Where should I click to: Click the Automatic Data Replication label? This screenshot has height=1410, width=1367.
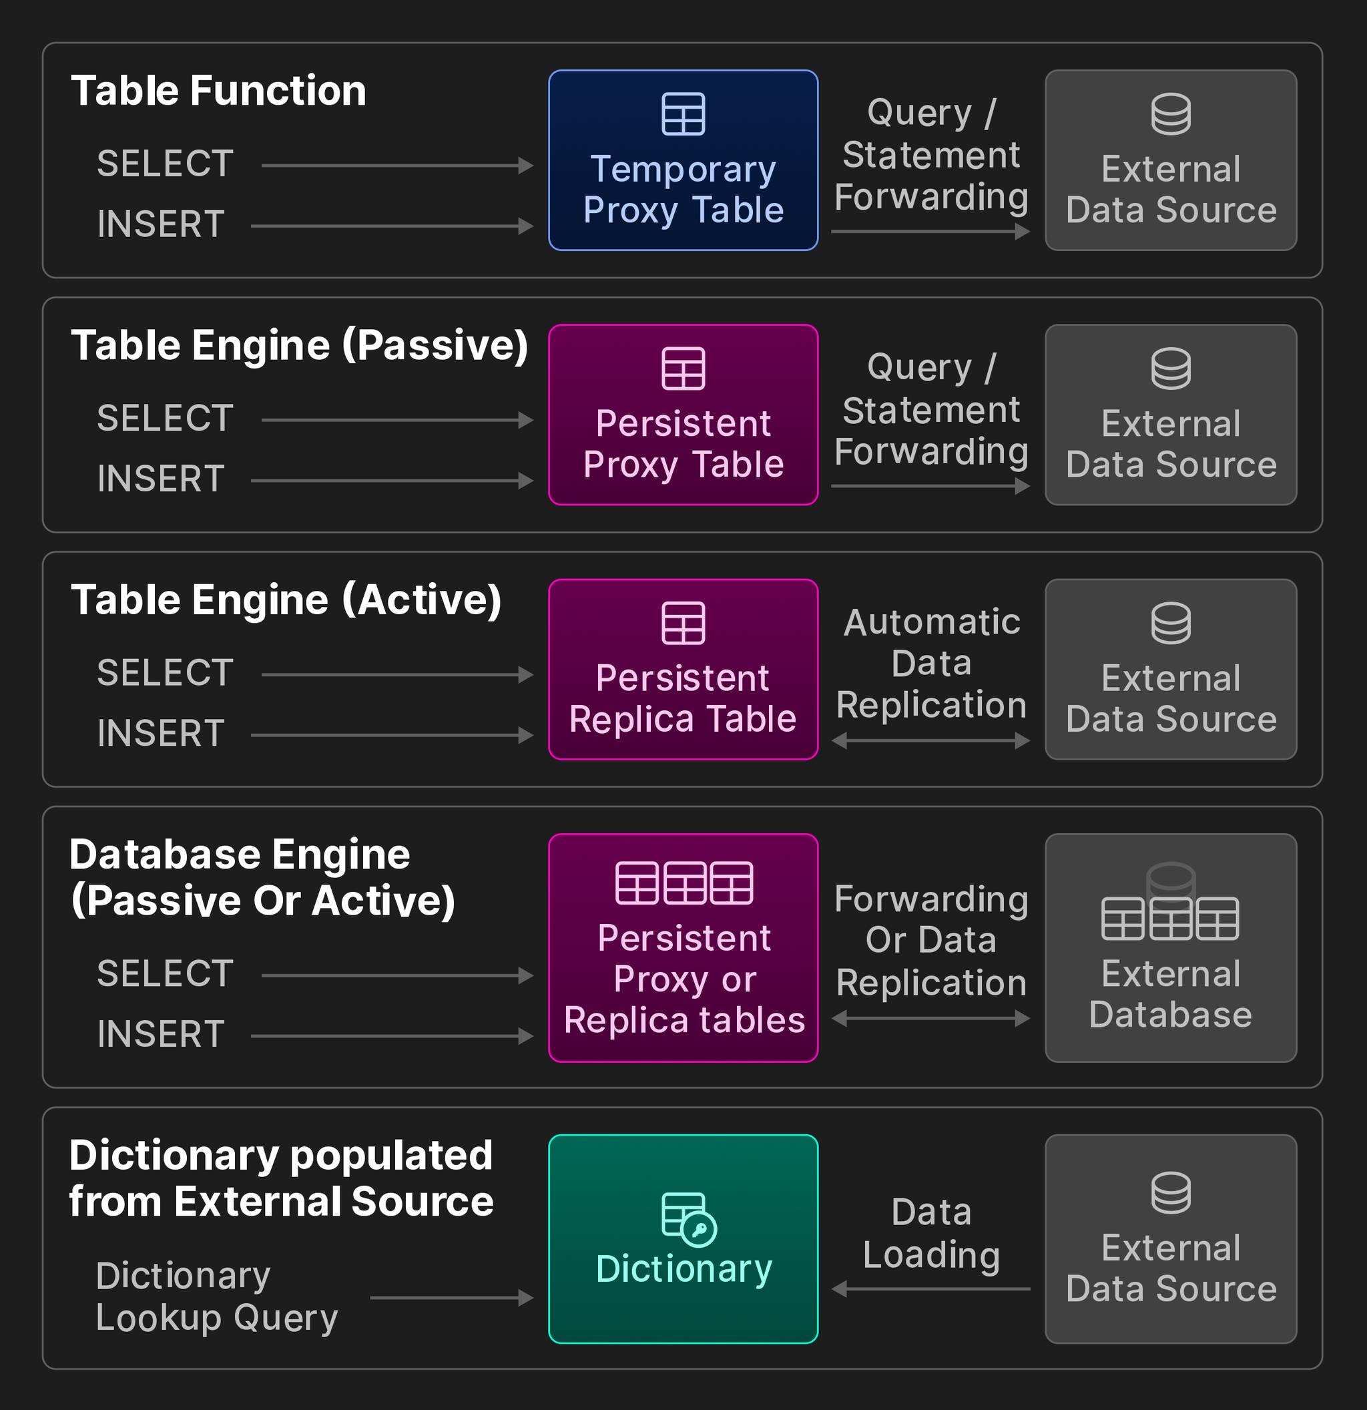[931, 662]
